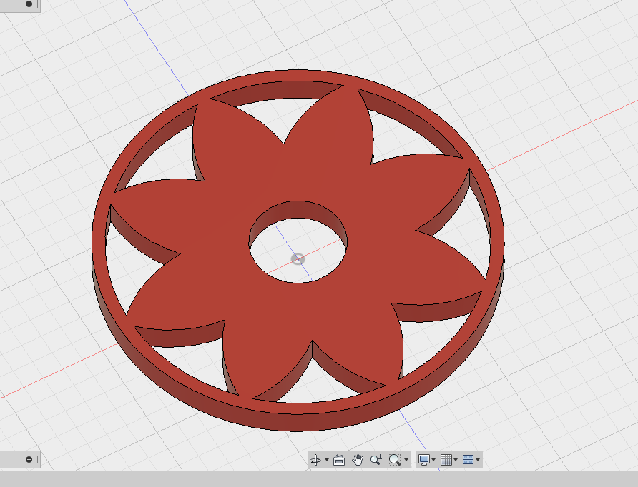The width and height of the screenshot is (638, 487).
Task: Activate the Look At tool
Action: coord(338,460)
